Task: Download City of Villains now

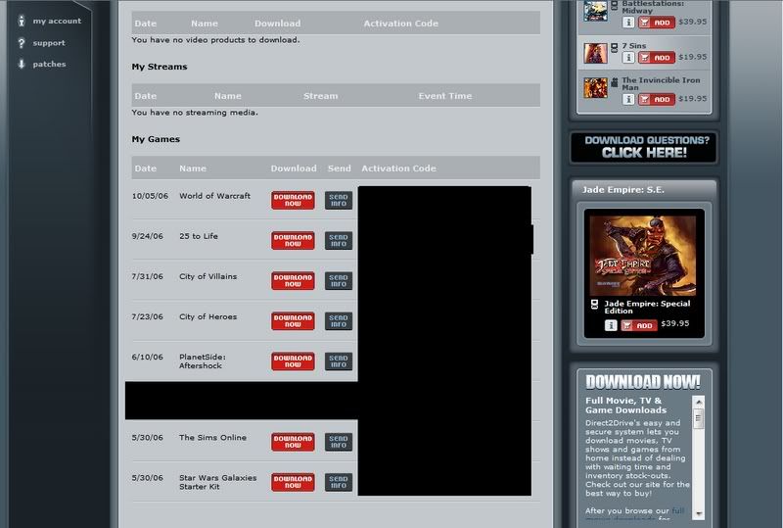Action: [293, 280]
